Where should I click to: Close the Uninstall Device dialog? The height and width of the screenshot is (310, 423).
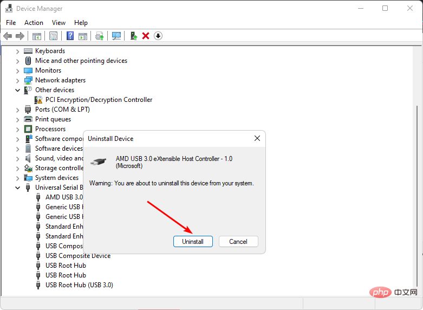257,138
